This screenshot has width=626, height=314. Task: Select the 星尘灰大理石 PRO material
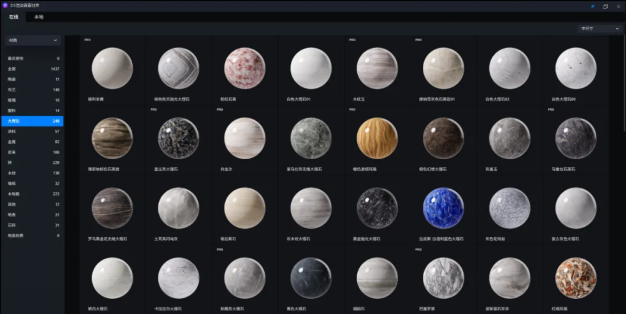tap(178, 138)
